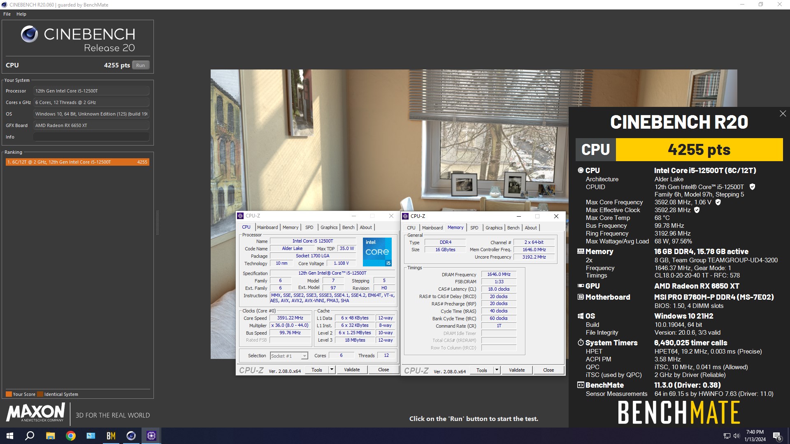
Task: Switch to Memory tab in left CPU-Z window
Action: (x=290, y=227)
